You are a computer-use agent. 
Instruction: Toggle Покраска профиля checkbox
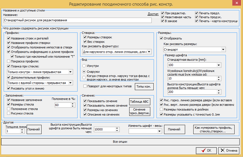coord(9,61)
